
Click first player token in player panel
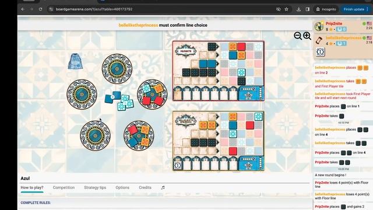click(x=320, y=52)
